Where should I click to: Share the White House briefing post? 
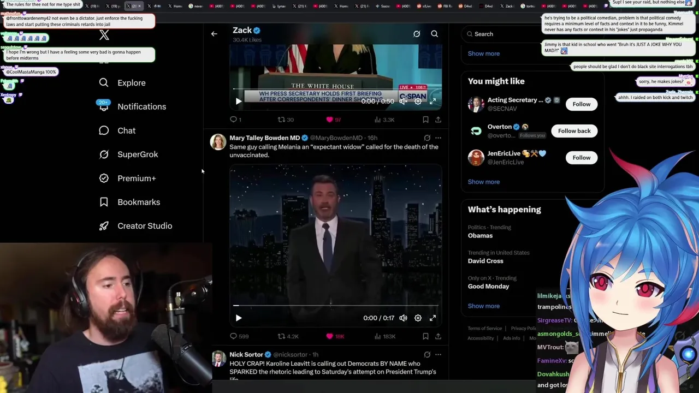[438, 120]
